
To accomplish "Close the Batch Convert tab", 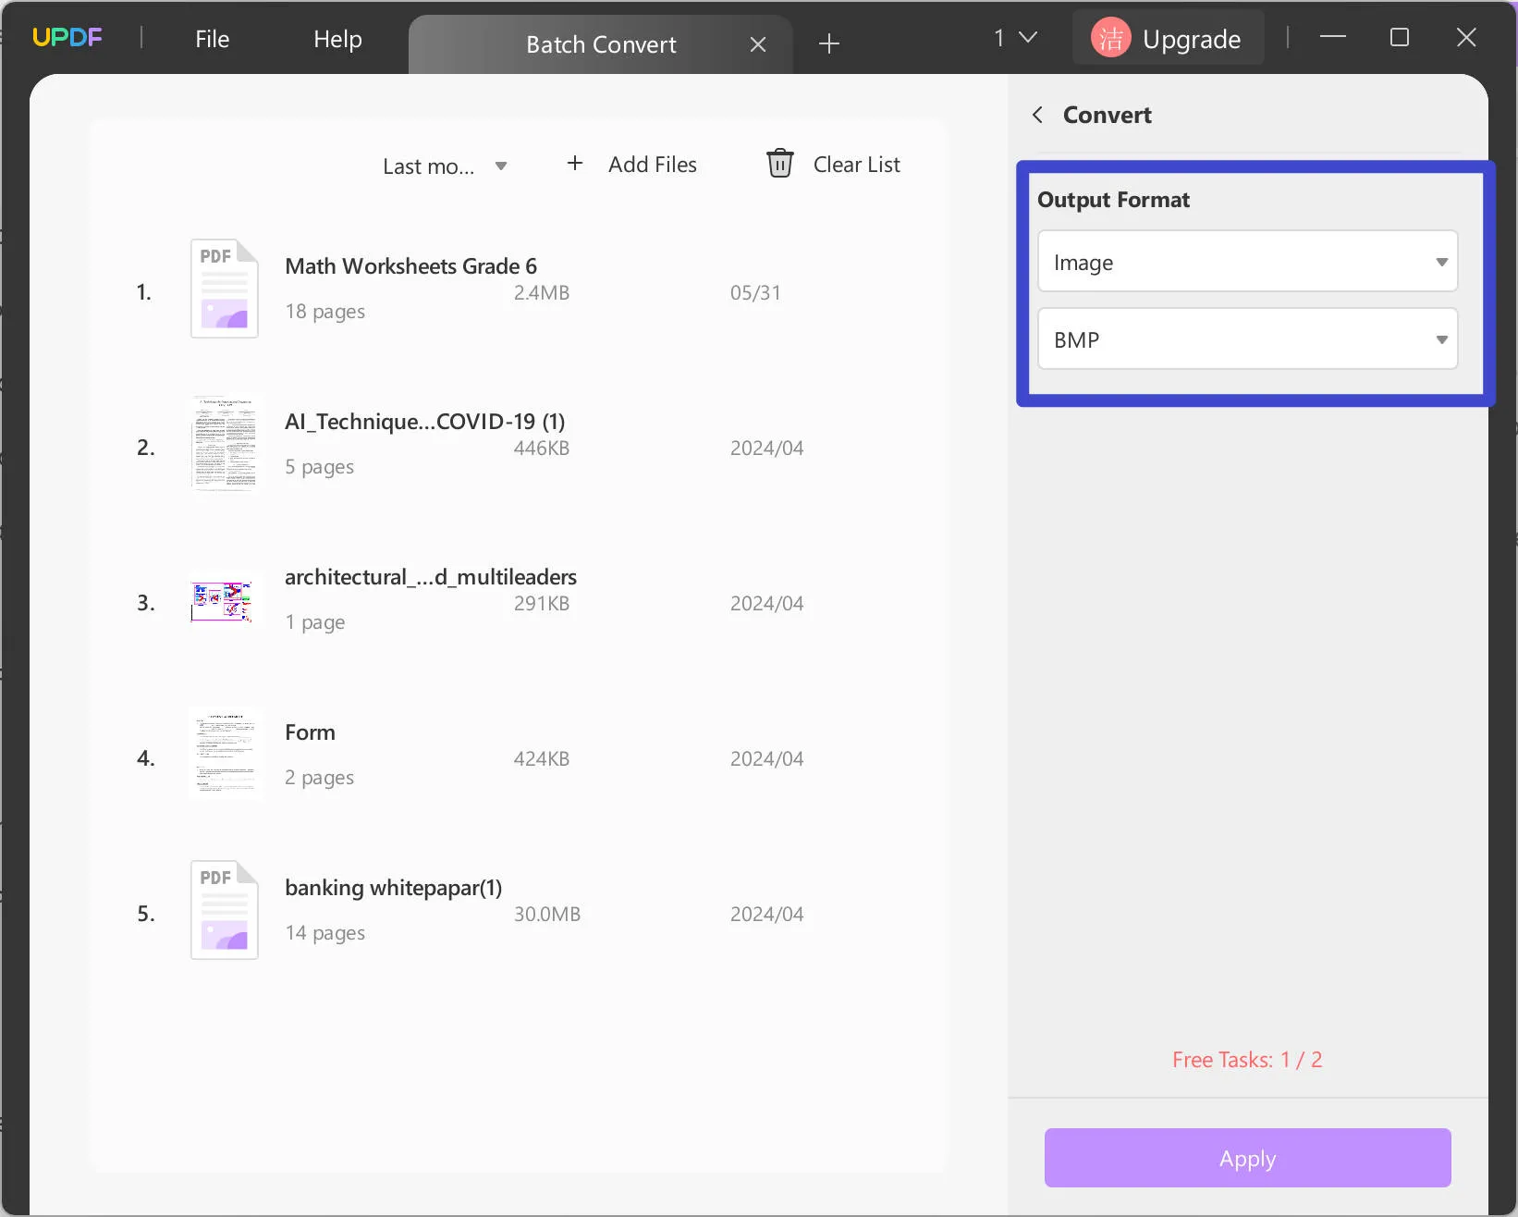I will [x=758, y=44].
